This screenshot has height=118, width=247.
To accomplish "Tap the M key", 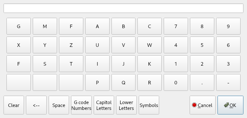I will click(45, 26).
